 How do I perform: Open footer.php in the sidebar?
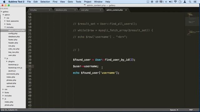tap(13, 40)
